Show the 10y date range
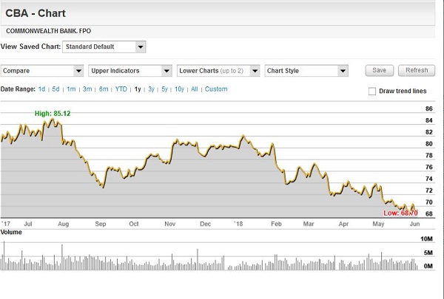 (180, 89)
